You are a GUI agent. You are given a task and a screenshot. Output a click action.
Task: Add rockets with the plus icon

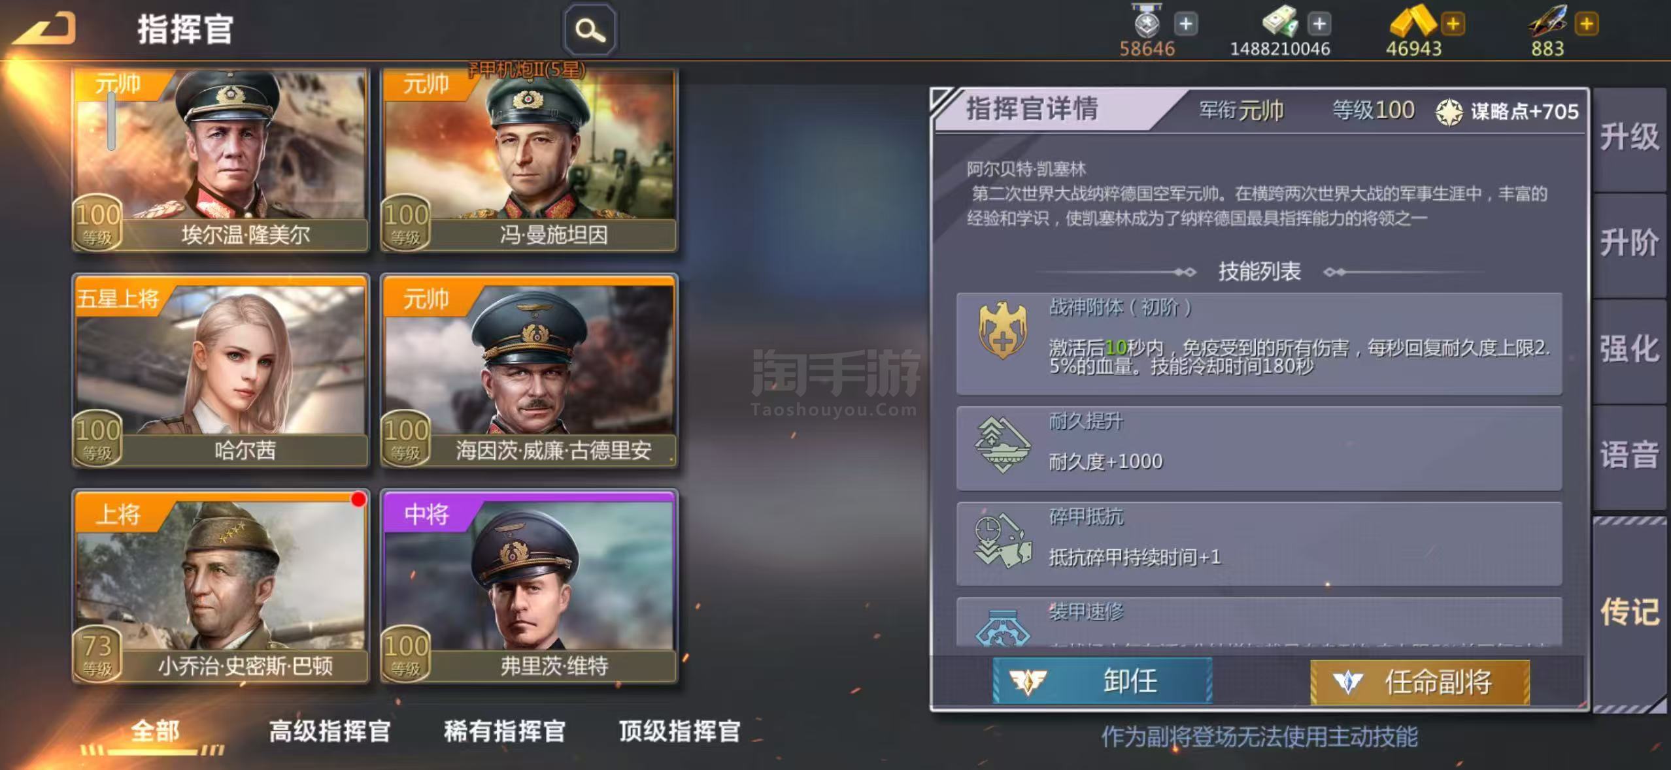pyautogui.click(x=1587, y=24)
